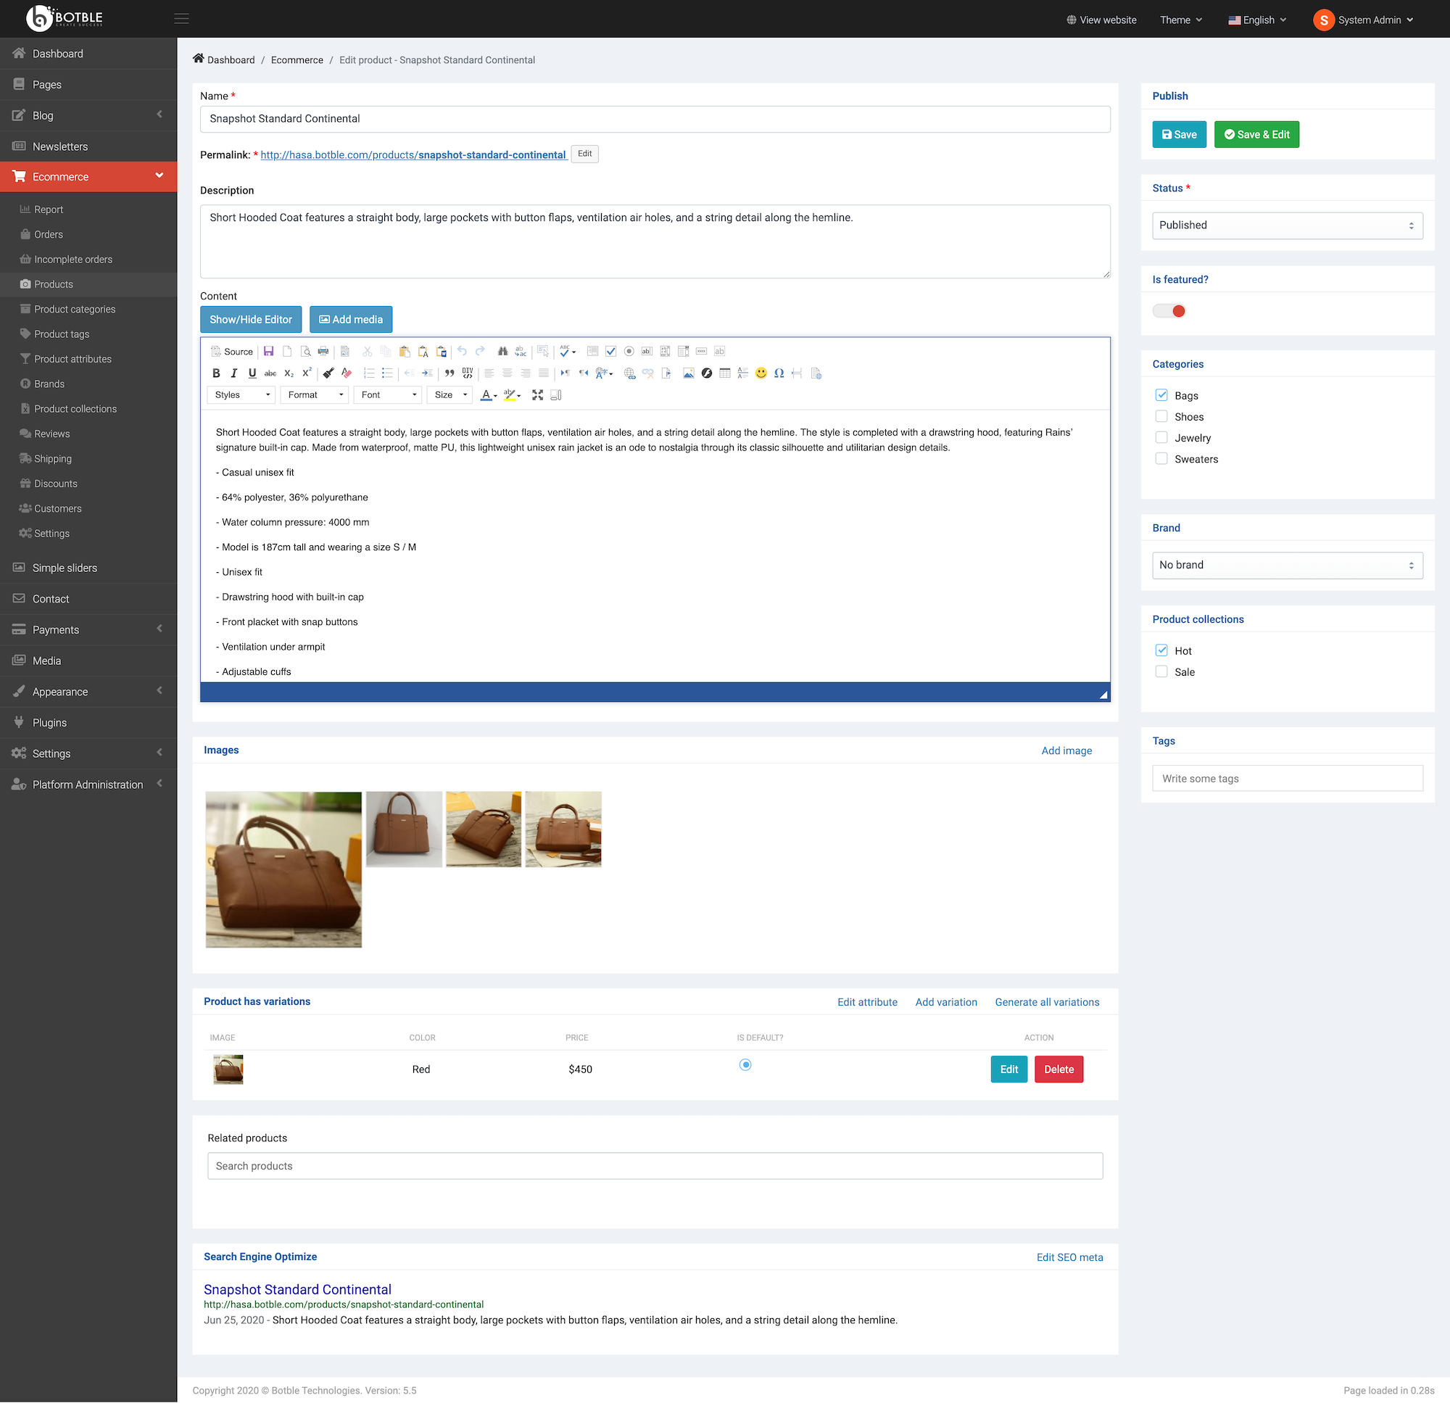Image resolution: width=1450 pixels, height=1403 pixels.
Task: Insert a table using the editor toolbar
Action: tap(726, 373)
